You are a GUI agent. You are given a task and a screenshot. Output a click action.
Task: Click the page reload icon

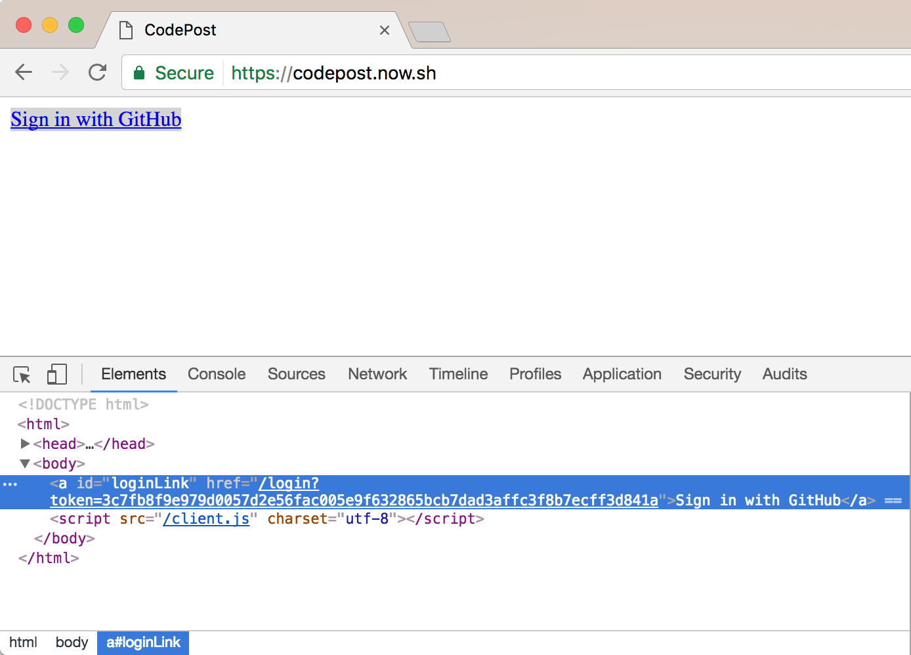(x=97, y=72)
